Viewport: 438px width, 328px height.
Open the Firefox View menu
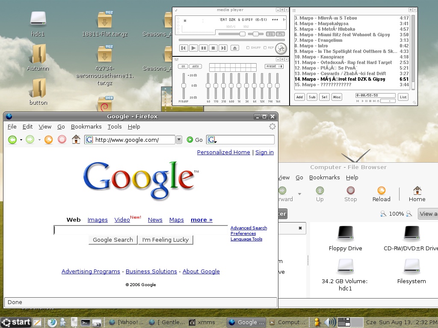point(45,126)
